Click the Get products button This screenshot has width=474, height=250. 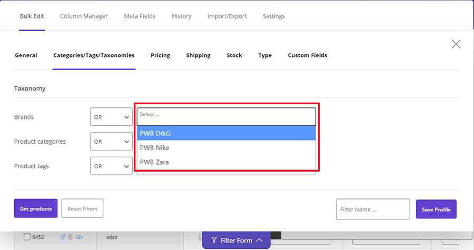tap(36, 208)
